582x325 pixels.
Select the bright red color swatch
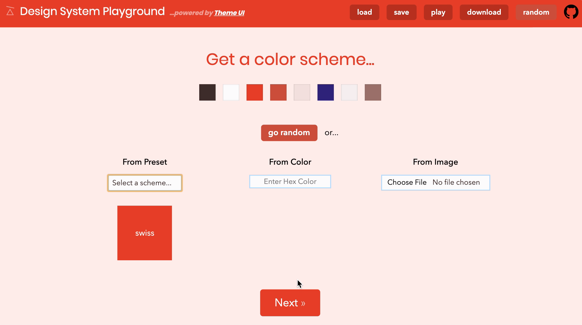(254, 92)
